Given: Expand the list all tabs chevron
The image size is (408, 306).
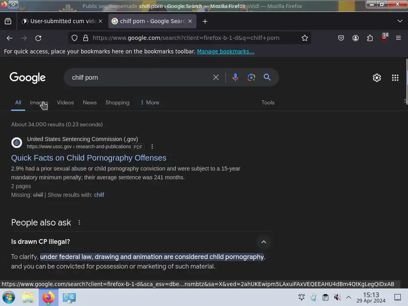Looking at the screenshot, I should (400, 21).
